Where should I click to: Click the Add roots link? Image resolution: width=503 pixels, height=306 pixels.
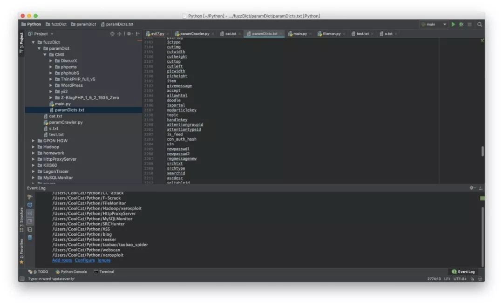click(62, 260)
